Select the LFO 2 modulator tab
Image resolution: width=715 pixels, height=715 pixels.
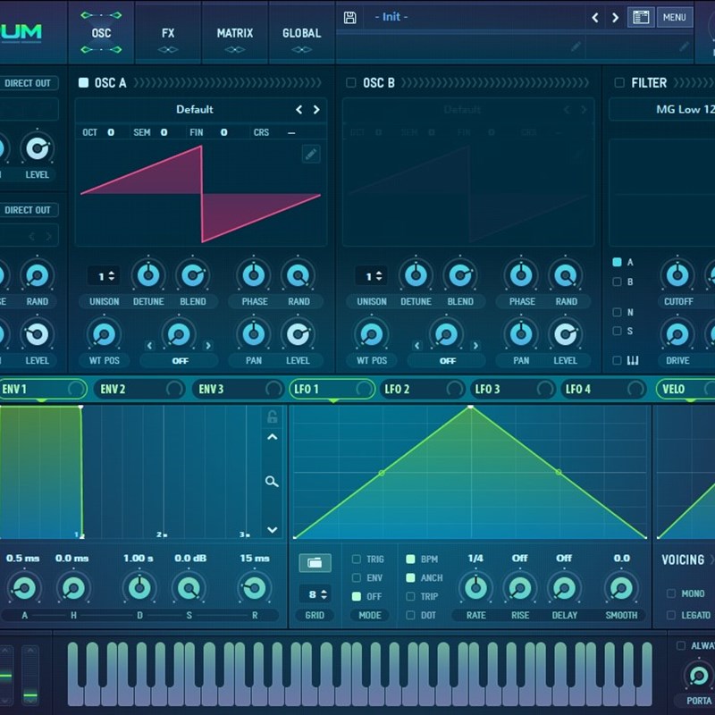(422, 389)
